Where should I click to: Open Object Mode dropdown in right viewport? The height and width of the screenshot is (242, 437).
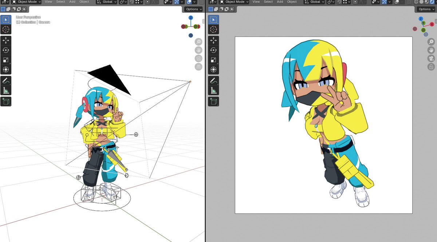234,2
